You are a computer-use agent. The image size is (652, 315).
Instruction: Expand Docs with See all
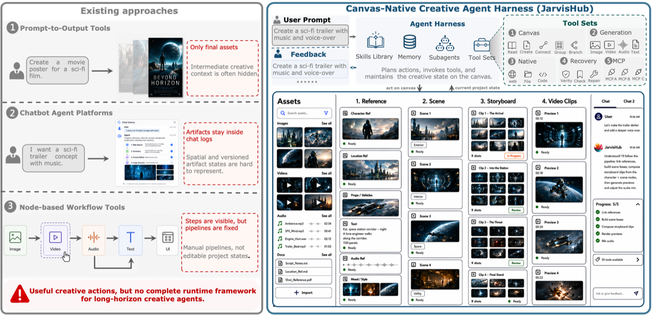(326, 255)
